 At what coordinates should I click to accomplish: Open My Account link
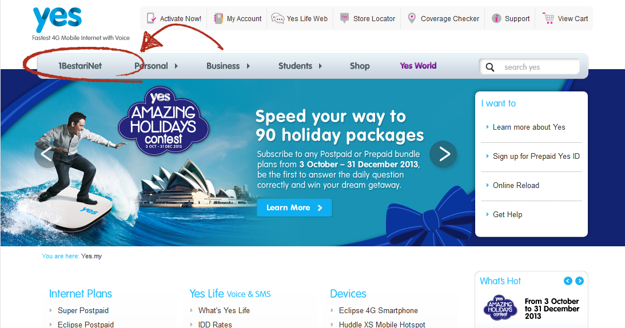click(244, 19)
